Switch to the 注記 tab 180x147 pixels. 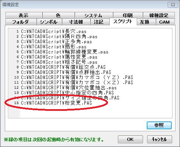[x=100, y=22]
